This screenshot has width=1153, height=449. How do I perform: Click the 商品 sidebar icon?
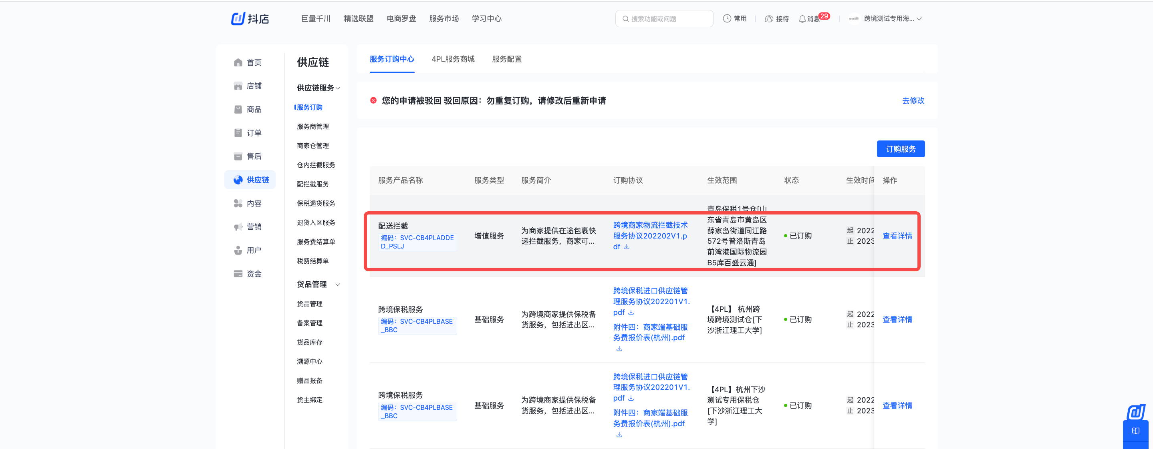coord(238,110)
